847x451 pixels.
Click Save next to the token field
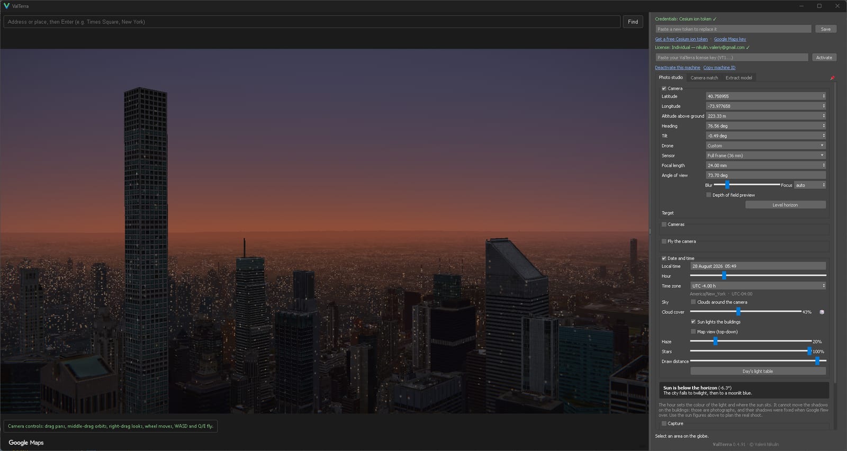click(826, 29)
